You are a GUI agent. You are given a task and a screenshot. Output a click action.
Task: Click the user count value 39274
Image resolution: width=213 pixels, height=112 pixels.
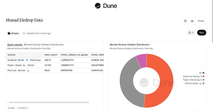click(x=48, y=60)
